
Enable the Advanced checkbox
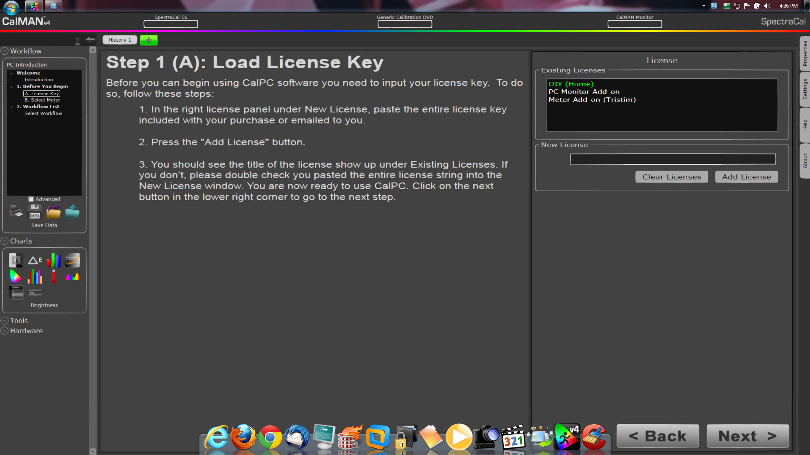click(x=31, y=199)
